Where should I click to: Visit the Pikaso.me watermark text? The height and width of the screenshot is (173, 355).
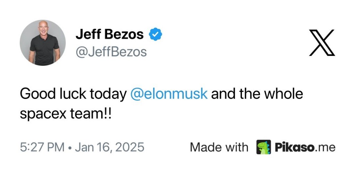(x=305, y=147)
